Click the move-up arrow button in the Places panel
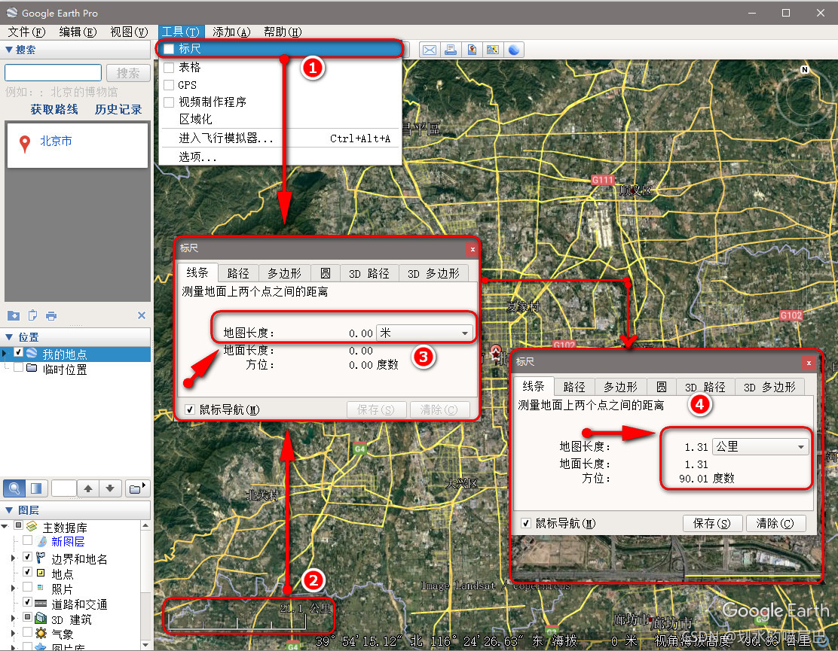The height and width of the screenshot is (651, 838). (88, 488)
